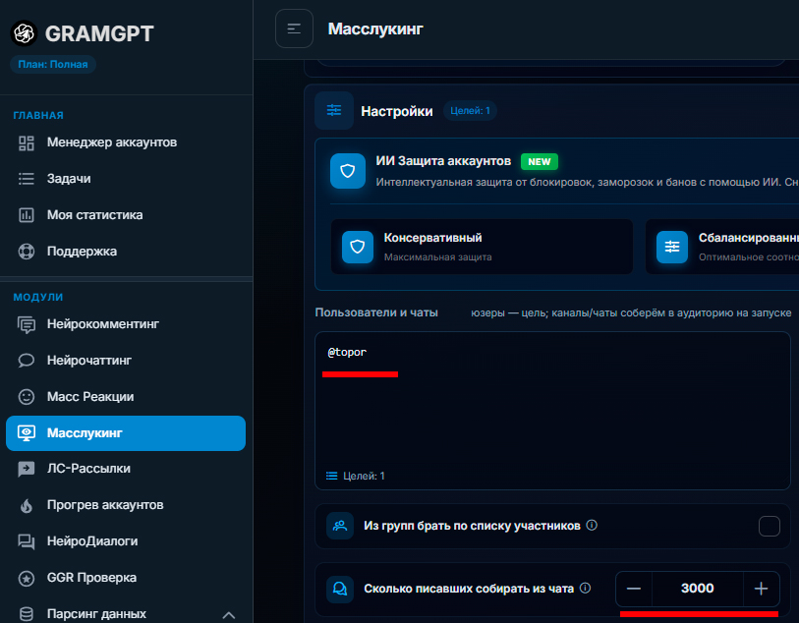Image resolution: width=799 pixels, height=623 pixels.
Task: Click the @topor entry text
Action: click(x=347, y=352)
